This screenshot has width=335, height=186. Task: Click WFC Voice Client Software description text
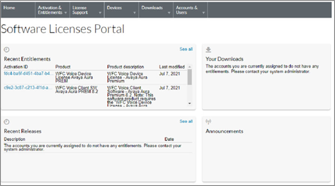point(132,96)
